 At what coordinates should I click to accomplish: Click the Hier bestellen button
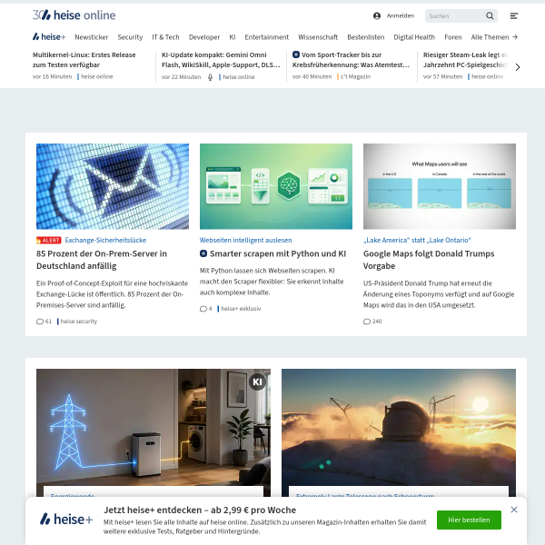(x=469, y=520)
